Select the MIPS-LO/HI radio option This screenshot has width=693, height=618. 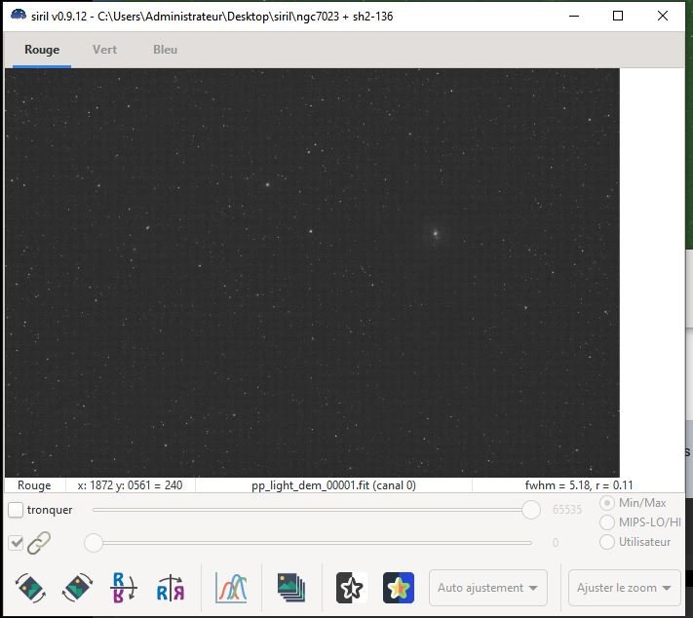607,522
